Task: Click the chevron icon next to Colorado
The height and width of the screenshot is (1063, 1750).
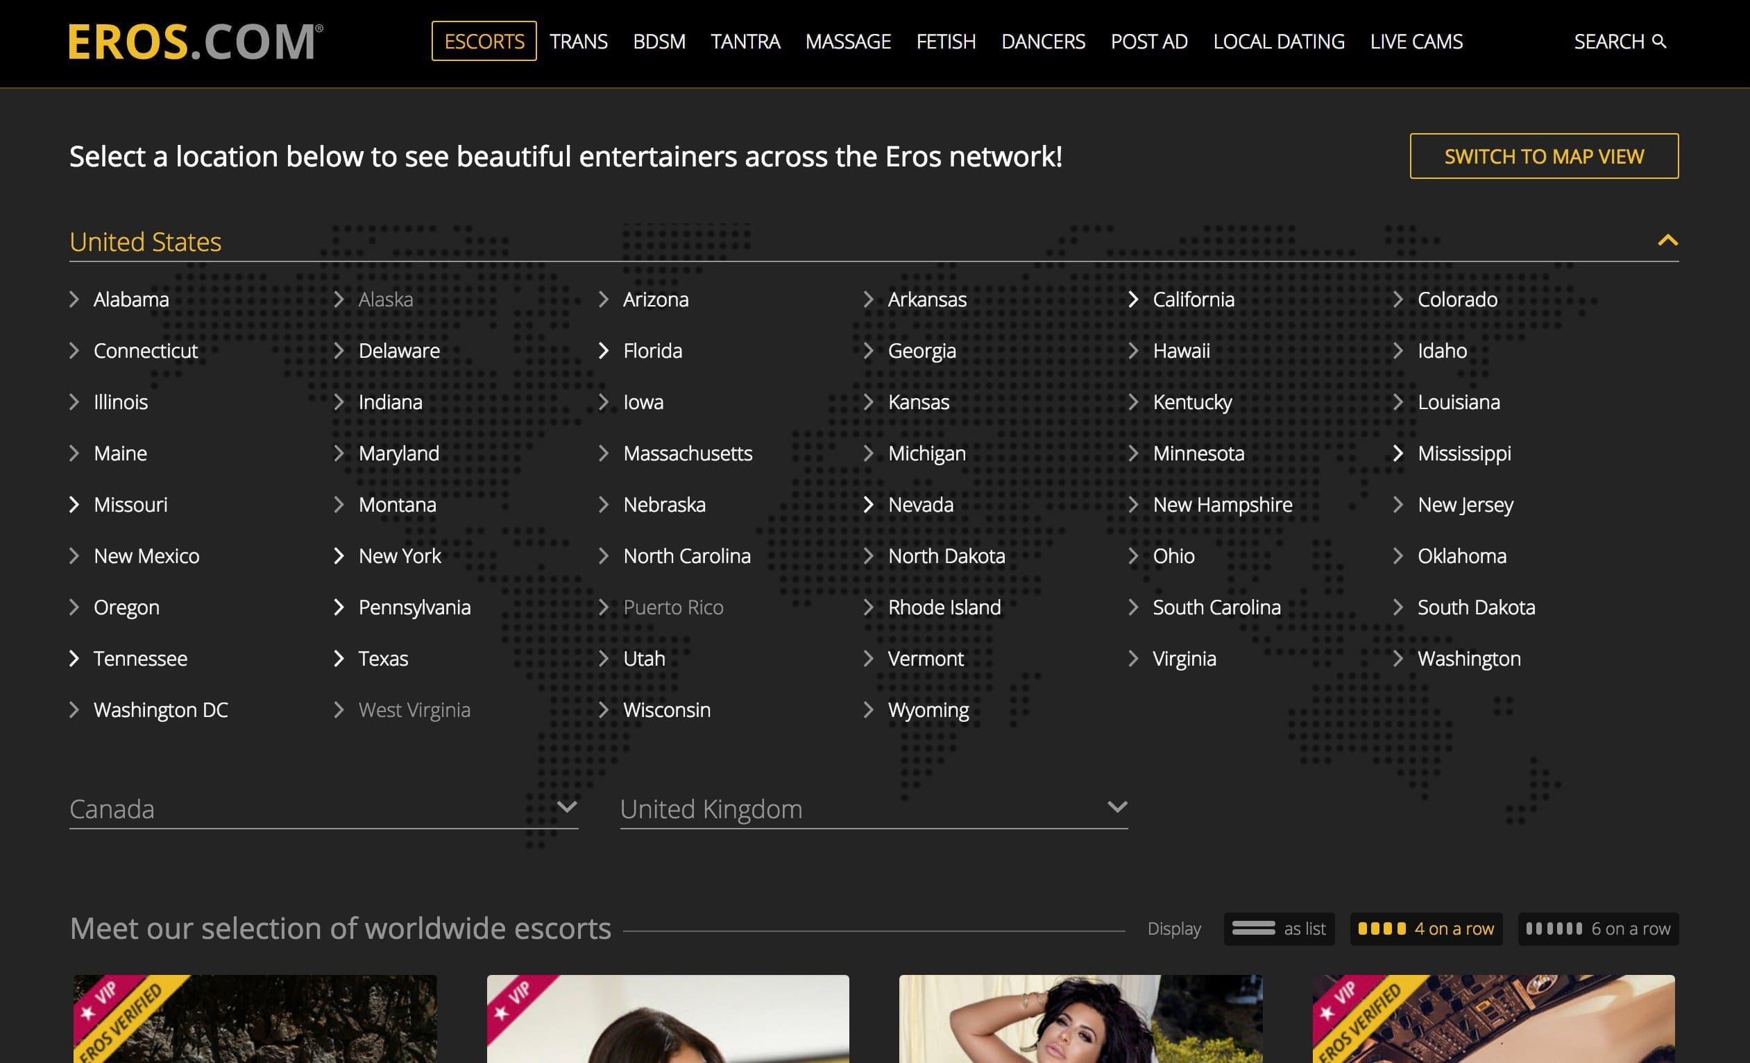Action: point(1398,300)
